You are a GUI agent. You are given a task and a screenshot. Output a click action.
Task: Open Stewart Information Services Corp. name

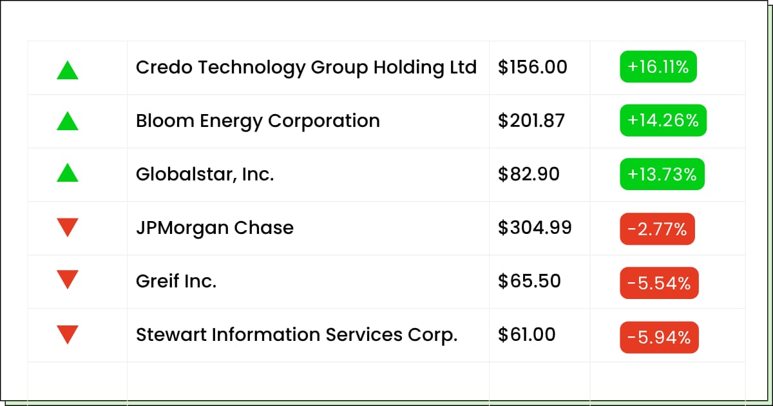(296, 335)
